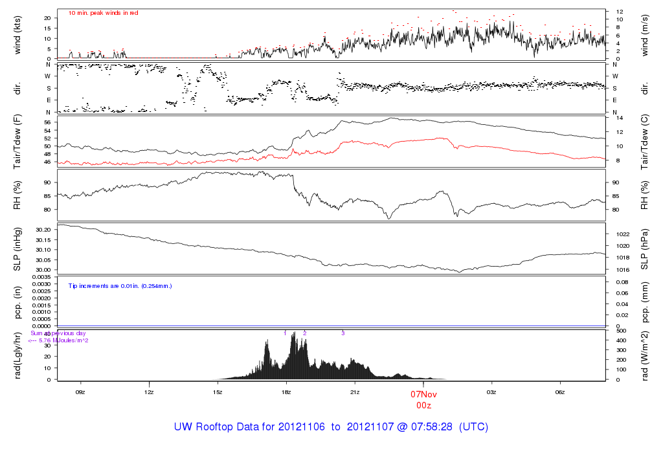Click the '10 min. peak winds in red' legend

(x=103, y=13)
